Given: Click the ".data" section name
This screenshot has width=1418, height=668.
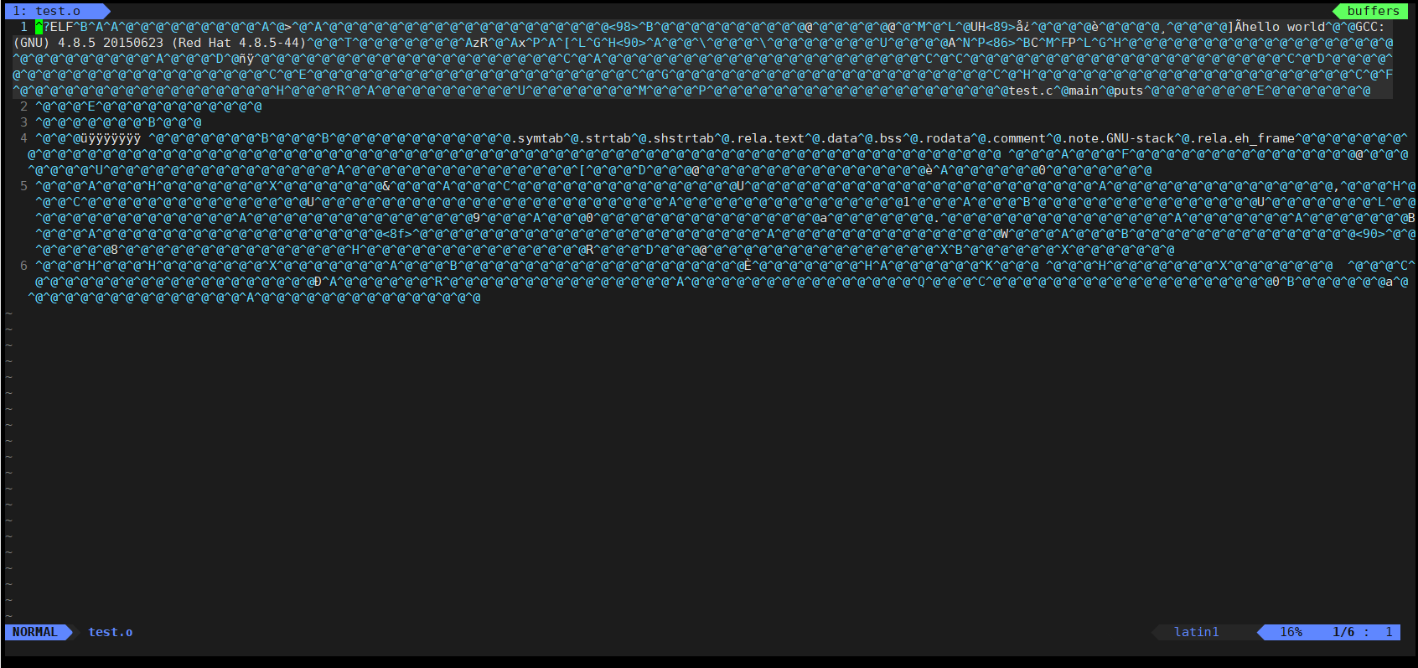Looking at the screenshot, I should pos(838,138).
